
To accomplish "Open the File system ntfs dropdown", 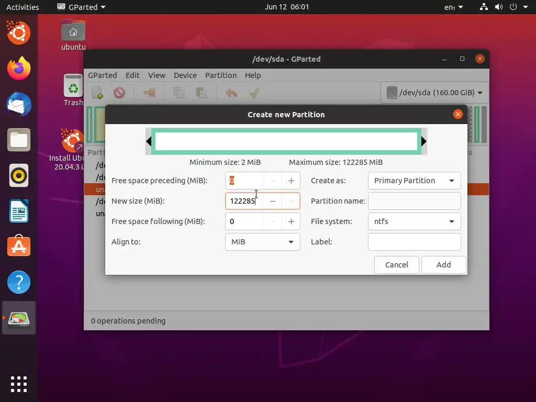I will pos(415,221).
